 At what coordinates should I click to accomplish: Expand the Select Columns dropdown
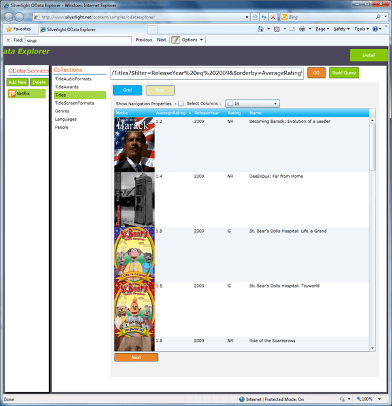276,103
